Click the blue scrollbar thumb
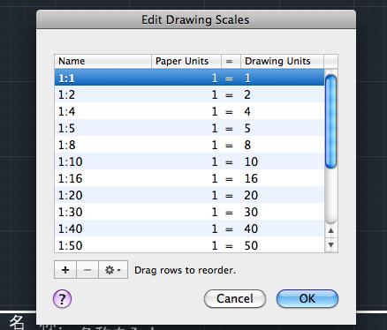 pos(330,122)
